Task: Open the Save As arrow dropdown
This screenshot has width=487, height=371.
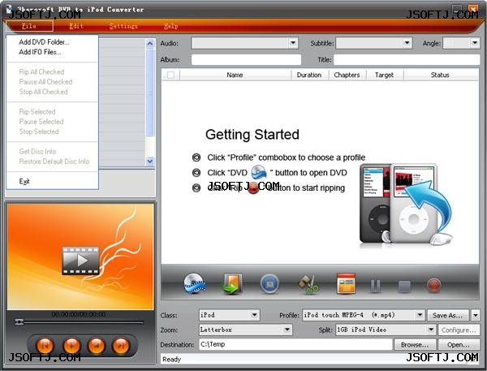Action: pos(475,315)
